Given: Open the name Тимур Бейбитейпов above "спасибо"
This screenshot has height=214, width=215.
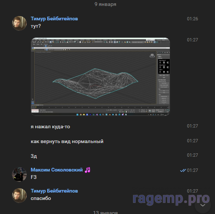Looking at the screenshot, I should pos(54,191).
